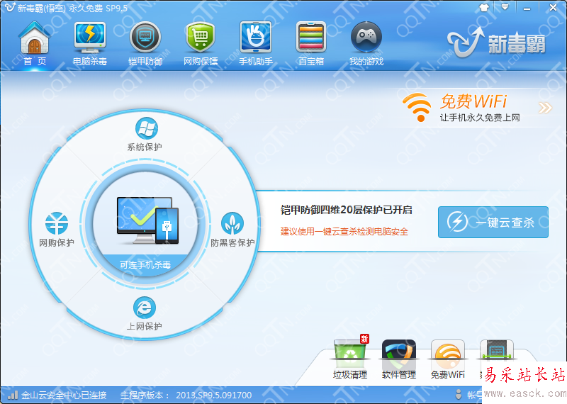Open title bar dropdown menu arrow
567x404 pixels.
pyautogui.click(x=505, y=7)
